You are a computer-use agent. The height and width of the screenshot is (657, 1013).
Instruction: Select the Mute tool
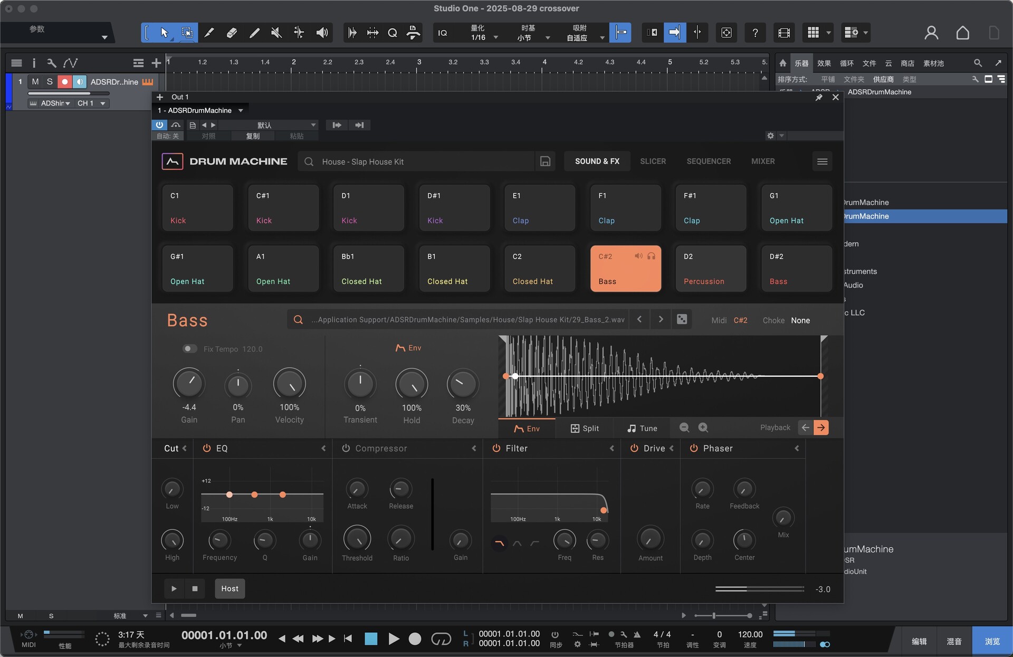coord(276,33)
